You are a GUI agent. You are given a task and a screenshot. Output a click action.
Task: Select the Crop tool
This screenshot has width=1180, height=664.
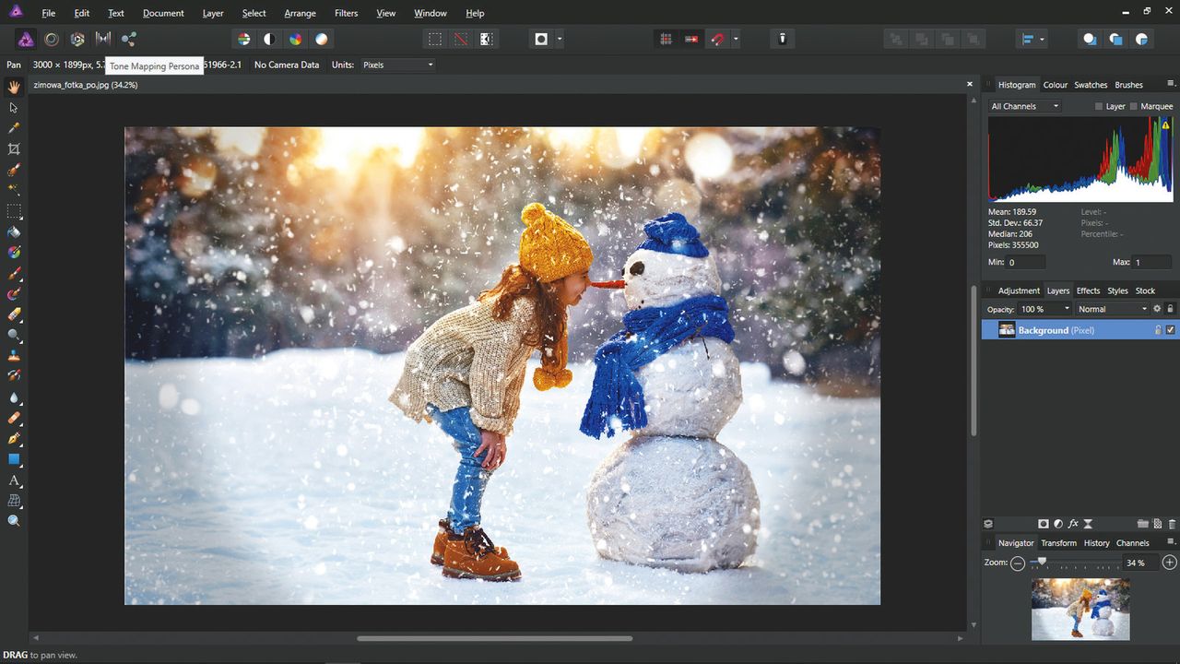(14, 149)
